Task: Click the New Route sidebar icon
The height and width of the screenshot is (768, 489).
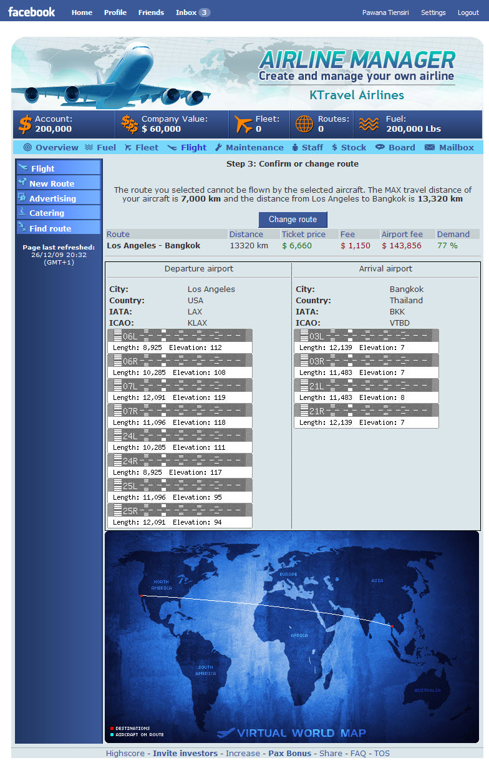Action: (x=22, y=182)
